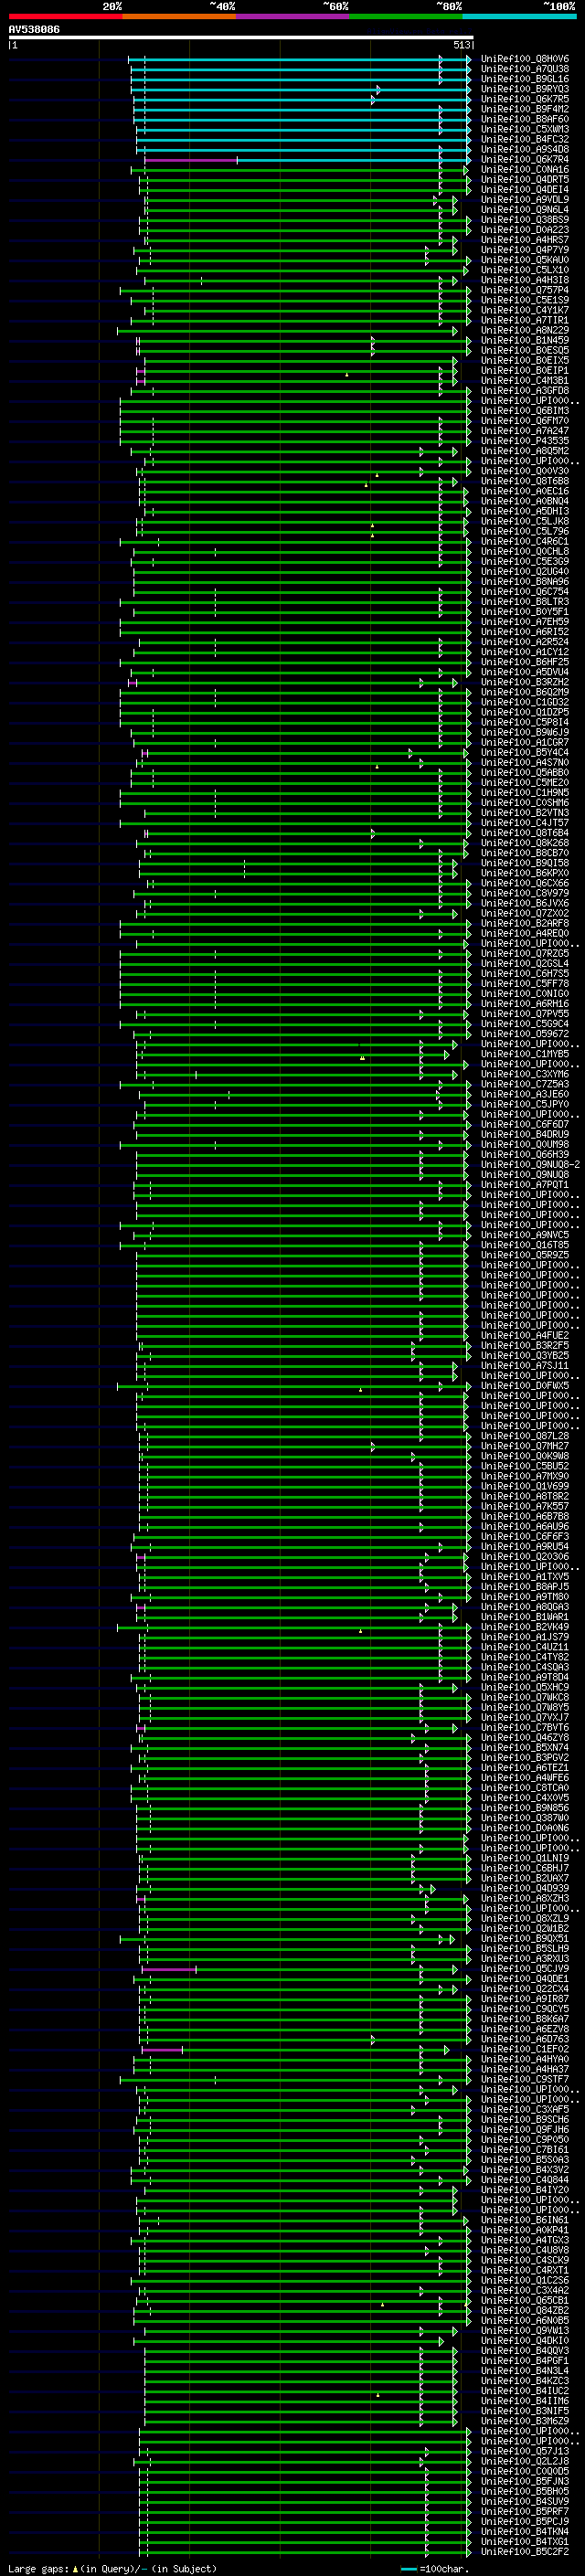The image size is (585, 2576).
Task: Click the cyan ~100% identity legend bar
Action: [519, 16]
